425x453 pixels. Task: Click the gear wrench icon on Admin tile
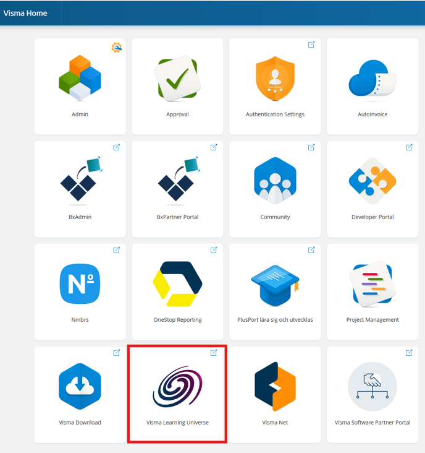click(x=117, y=48)
